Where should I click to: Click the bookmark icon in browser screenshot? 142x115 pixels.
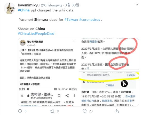coord(59,96)
